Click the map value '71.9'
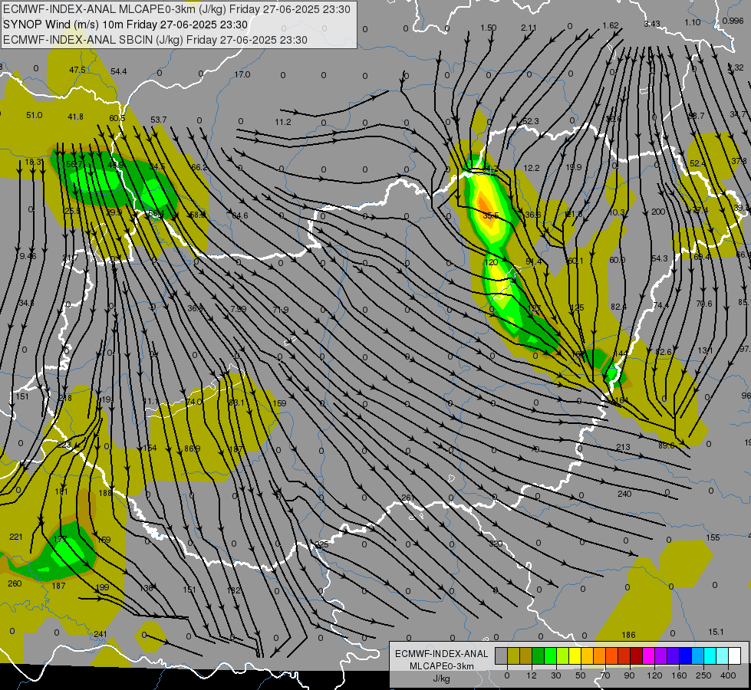The image size is (751, 690). (x=281, y=310)
